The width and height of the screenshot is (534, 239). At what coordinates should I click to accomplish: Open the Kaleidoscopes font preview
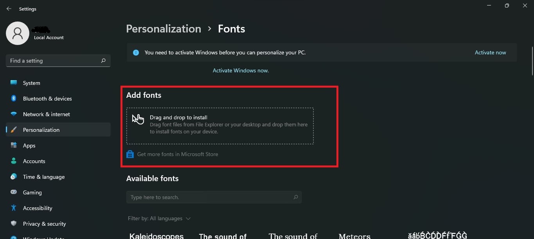[x=156, y=235]
